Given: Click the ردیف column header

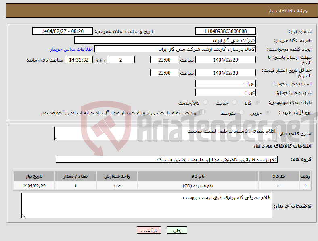Looking at the screenshot, I should pos(305,176).
